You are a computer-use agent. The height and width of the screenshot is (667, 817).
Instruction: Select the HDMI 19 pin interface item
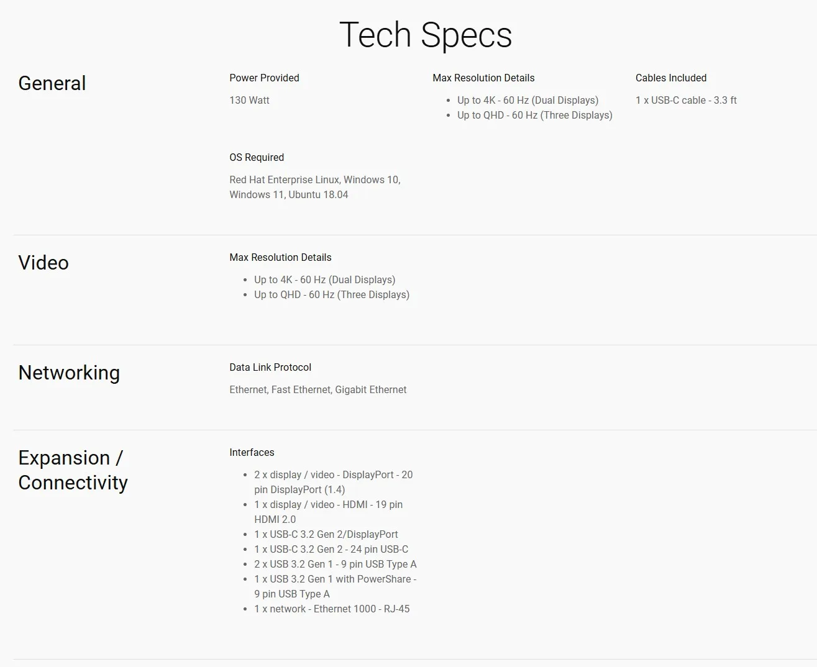click(x=328, y=505)
